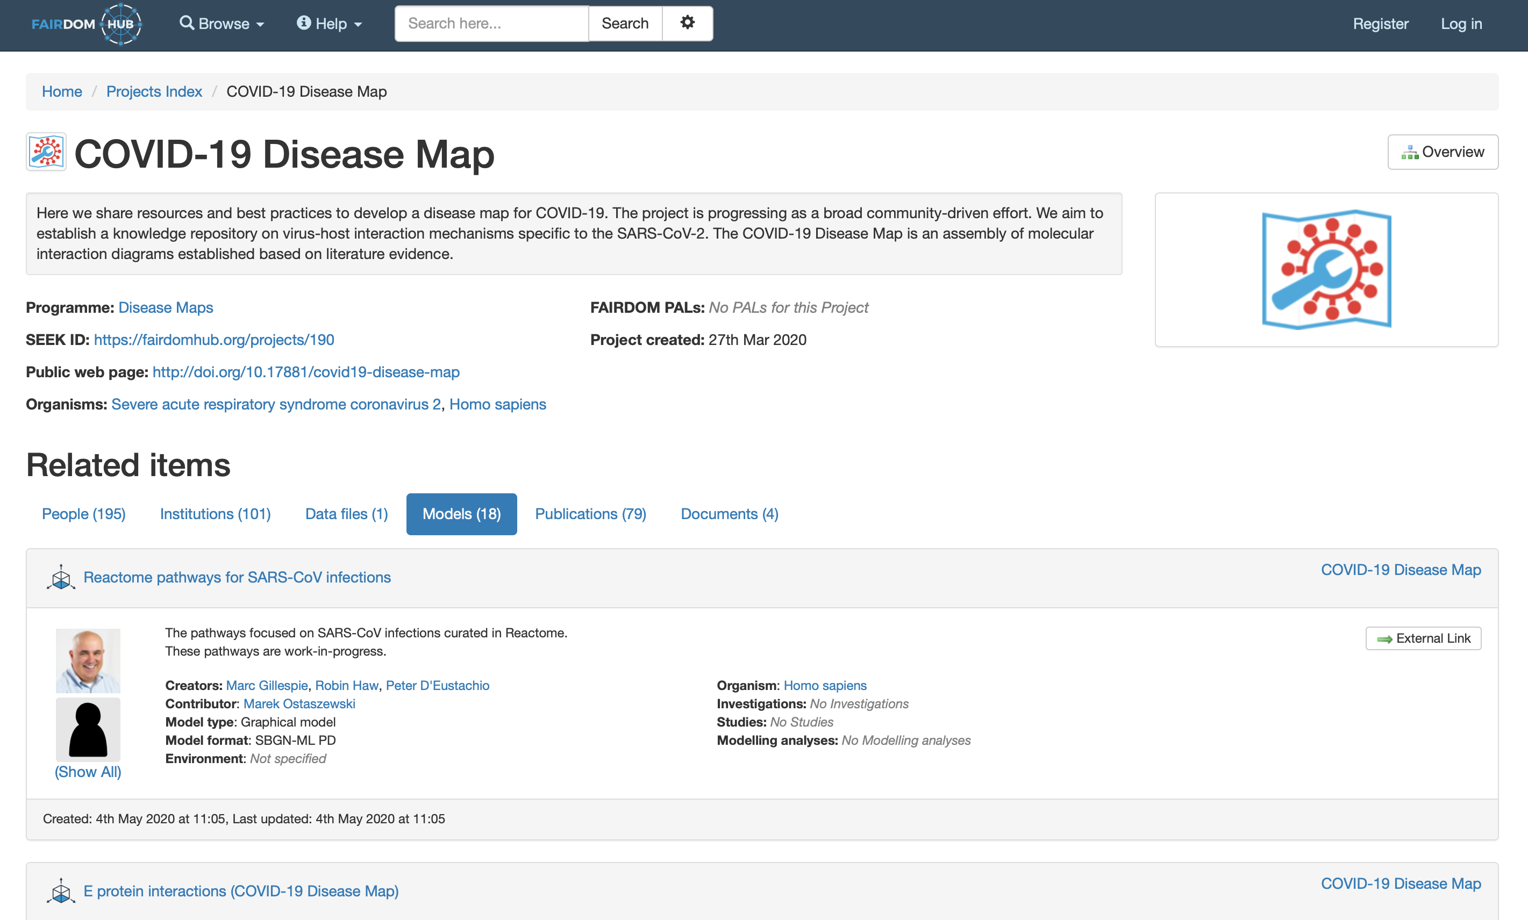Viewport: 1528px width, 920px height.
Task: Click the 'Model format: SBGN-ML PD' text
Action: tap(251, 740)
